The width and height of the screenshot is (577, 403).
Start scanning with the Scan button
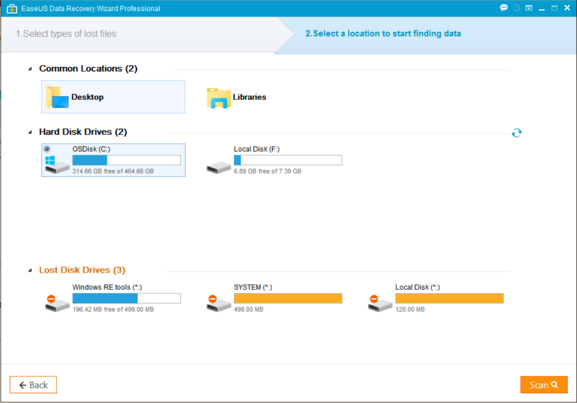coord(544,384)
